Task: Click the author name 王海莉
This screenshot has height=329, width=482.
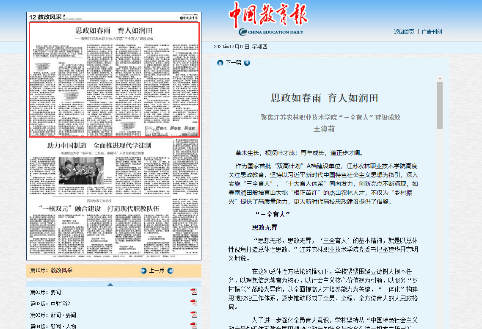Action: click(324, 129)
